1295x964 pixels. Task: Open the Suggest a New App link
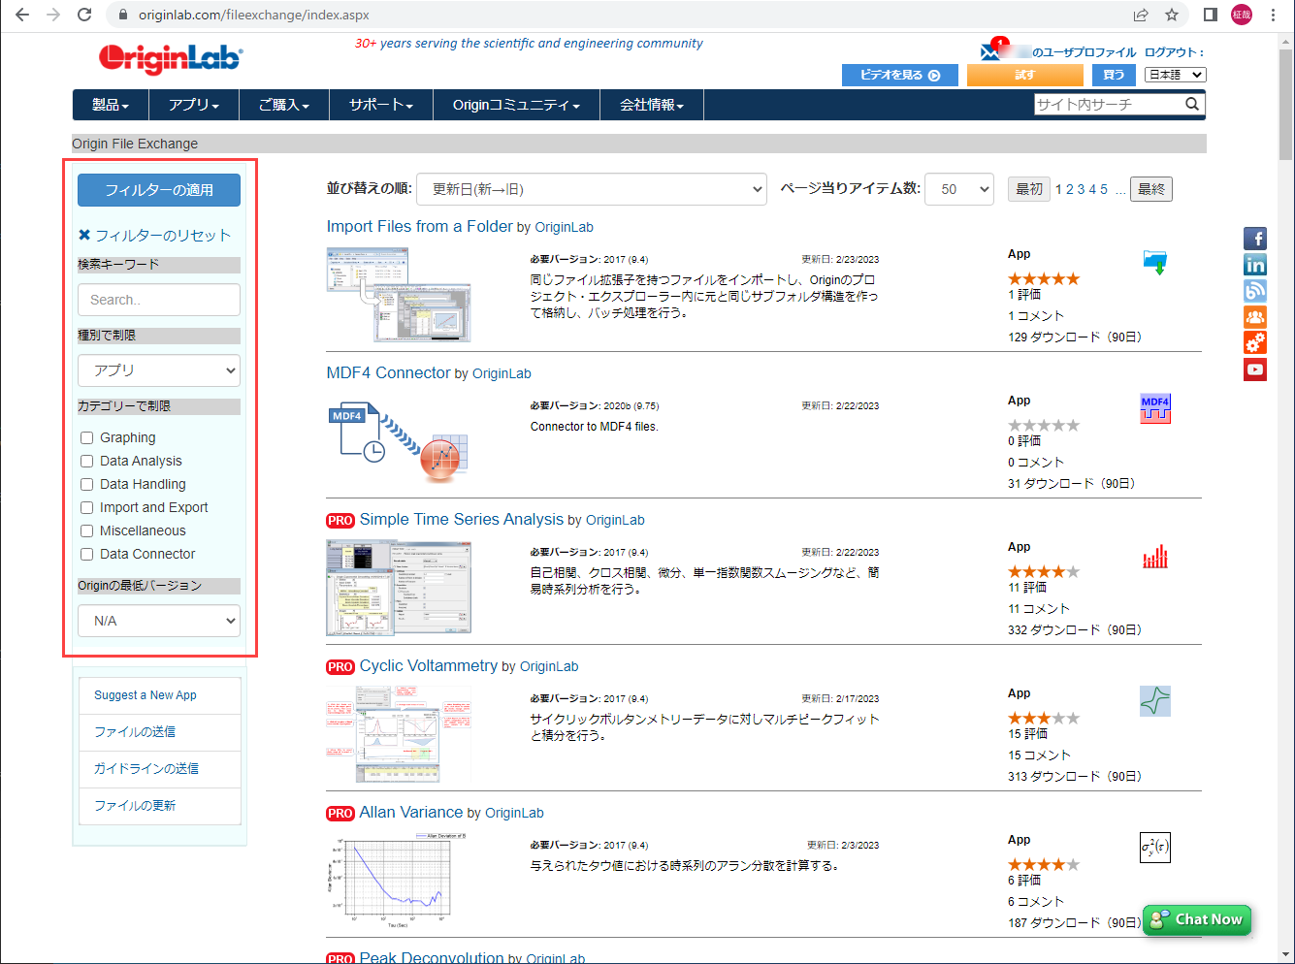(x=146, y=695)
